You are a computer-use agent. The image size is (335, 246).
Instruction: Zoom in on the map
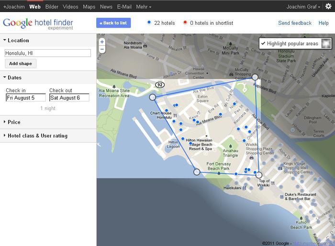pyautogui.click(x=102, y=42)
